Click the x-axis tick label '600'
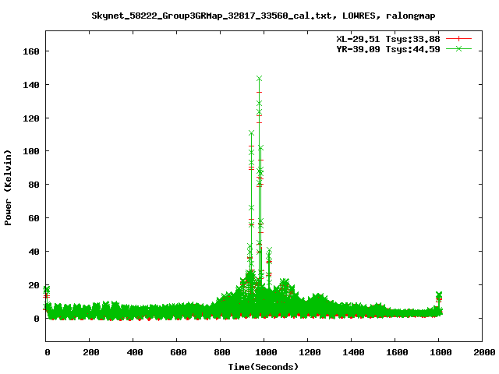The image size is (499, 374). tap(179, 352)
